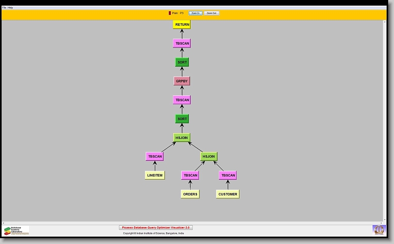Screen dimensions: 394x244
Task: Select the GRPBY operator node
Action: click(x=181, y=81)
